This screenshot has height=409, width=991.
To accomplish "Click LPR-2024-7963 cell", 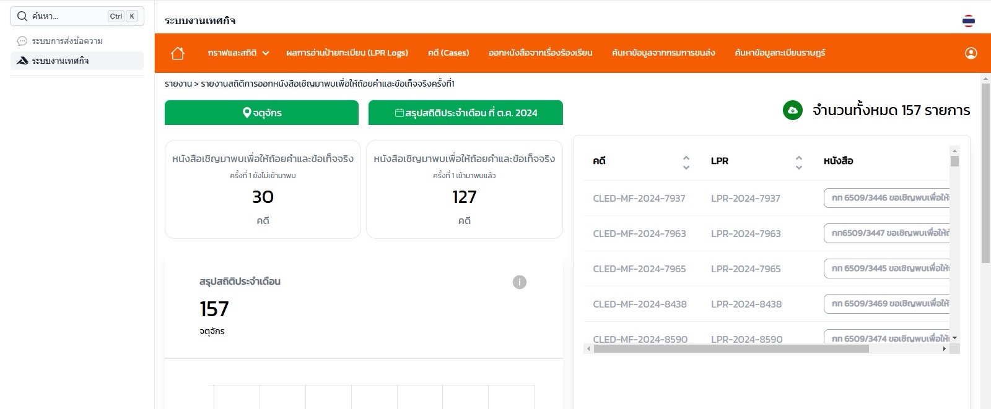I will click(x=746, y=234).
